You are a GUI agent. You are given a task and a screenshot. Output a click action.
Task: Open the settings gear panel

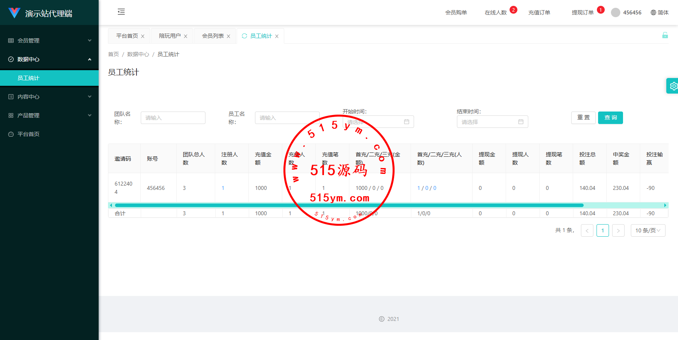coord(673,86)
